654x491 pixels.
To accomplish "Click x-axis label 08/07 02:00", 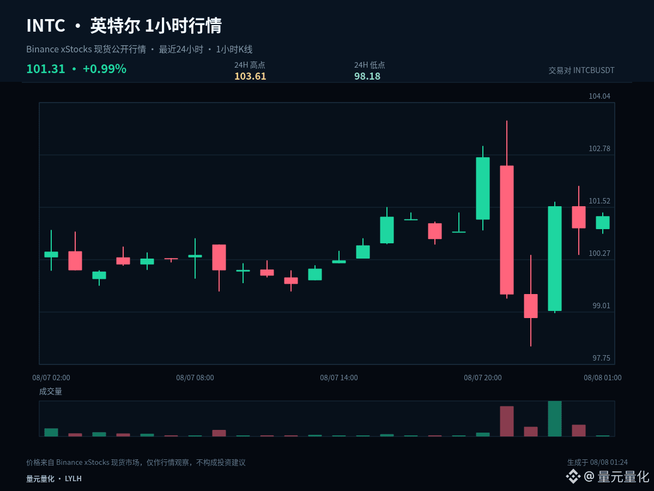I will 51,378.
